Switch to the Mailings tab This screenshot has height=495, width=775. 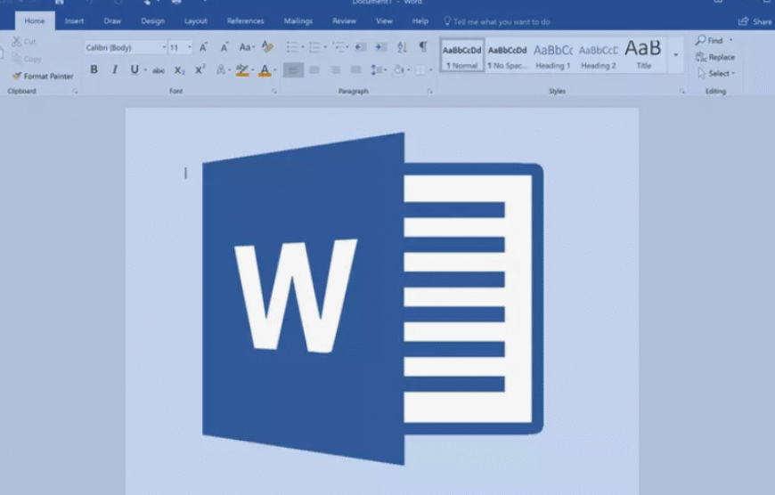click(298, 20)
